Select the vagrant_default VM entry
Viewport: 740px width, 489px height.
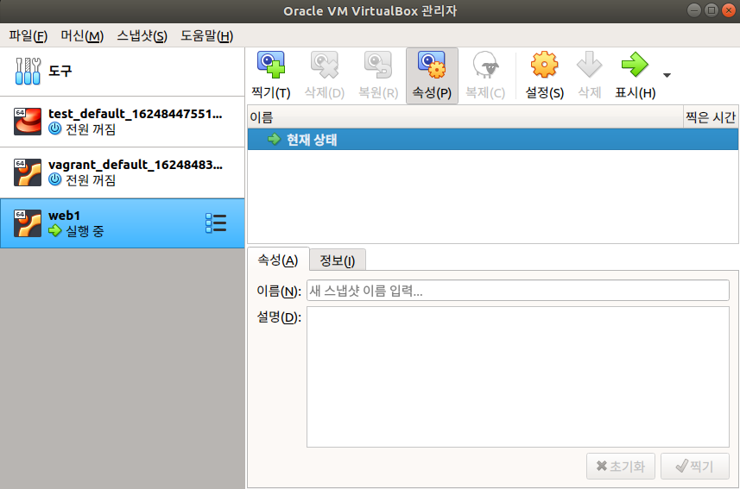[123, 172]
